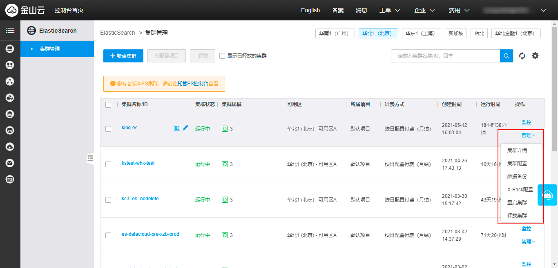Viewport: 558px width, 268px height.
Task: Select the kstest-whx-test row checkbox
Action: point(108,164)
